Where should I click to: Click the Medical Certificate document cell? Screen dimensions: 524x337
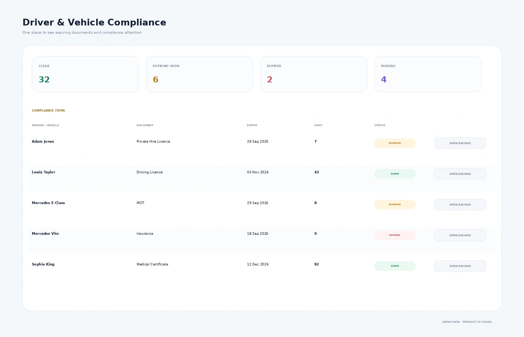point(152,264)
